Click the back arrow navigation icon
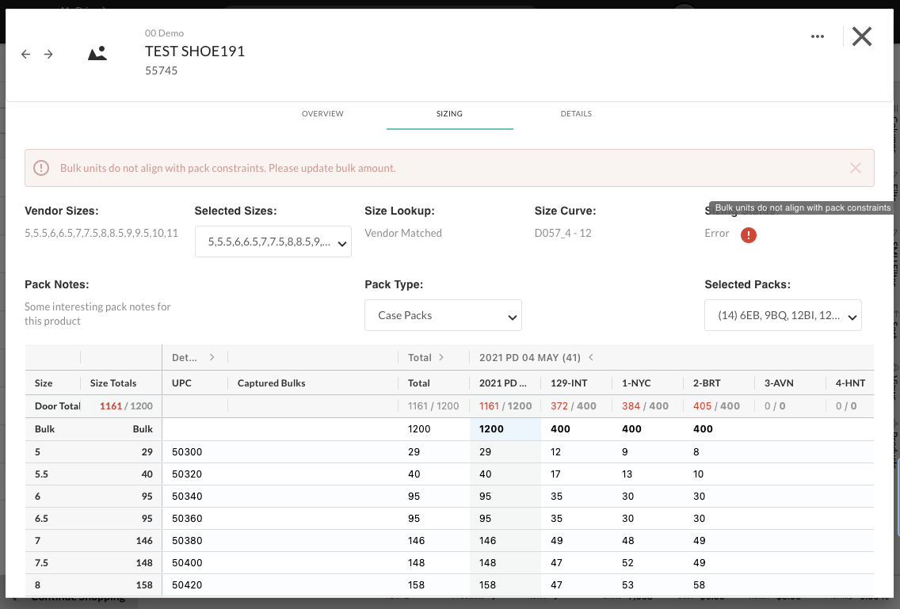This screenshot has height=609, width=900. [25, 55]
